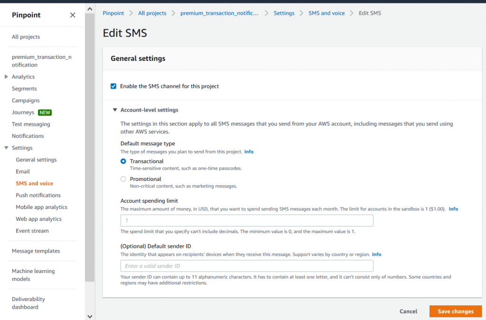The width and height of the screenshot is (486, 320).
Task: Click the Account-level settings label
Action: (x=150, y=110)
